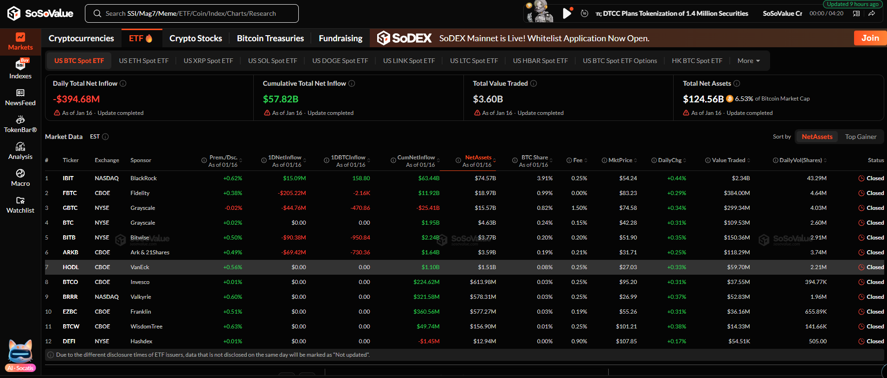Launch the AI Socatis cat assistant
Screen dimensions: 887x378
(x=20, y=355)
